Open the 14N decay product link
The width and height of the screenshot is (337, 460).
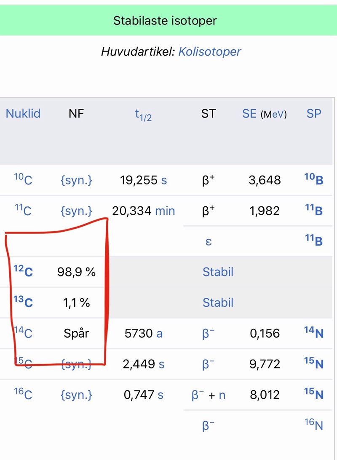[314, 333]
